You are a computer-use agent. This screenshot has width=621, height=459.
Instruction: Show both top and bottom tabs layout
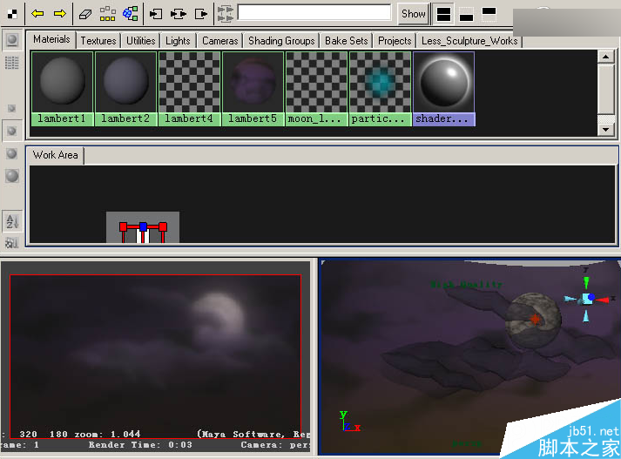point(443,14)
